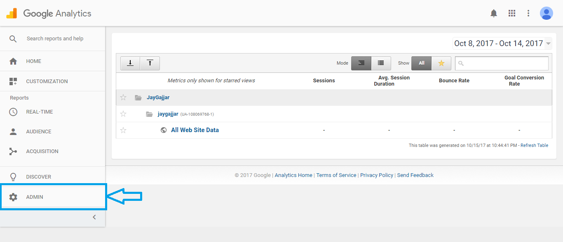
Task: Star the All Web Site Data view
Action: pyautogui.click(x=123, y=130)
